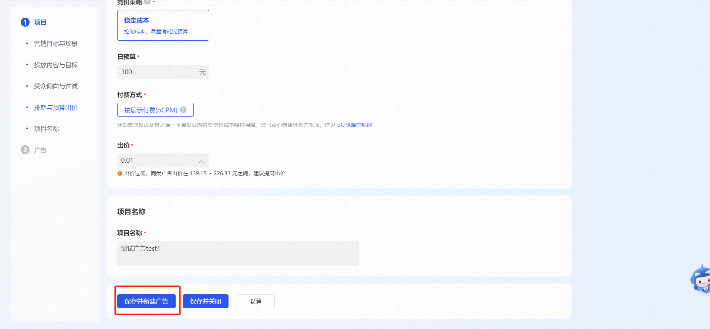Click the help icon next to 按展示付费(oCPM)
Viewport: 710px width, 329px height.
pos(183,110)
